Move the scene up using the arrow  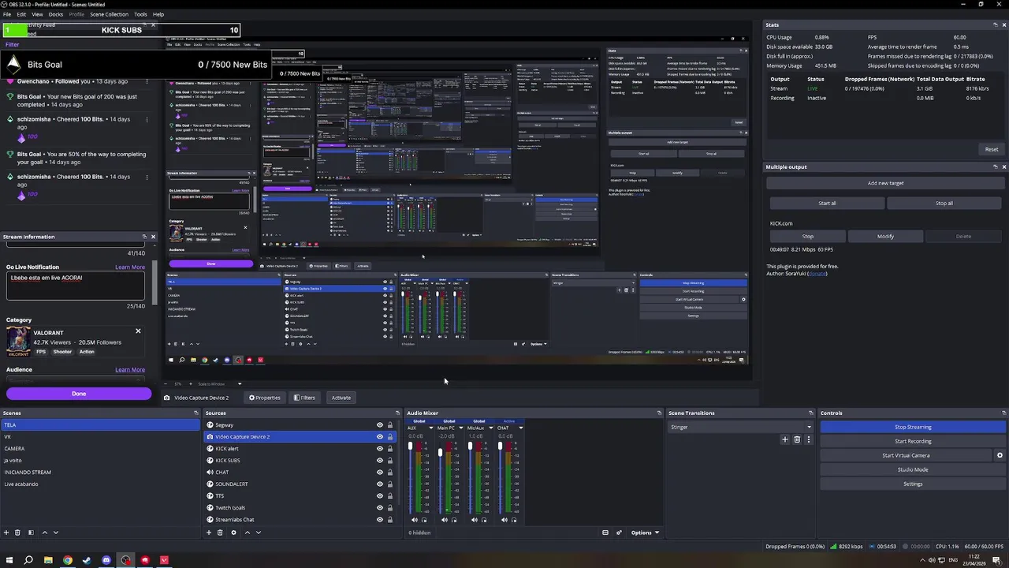(44, 532)
